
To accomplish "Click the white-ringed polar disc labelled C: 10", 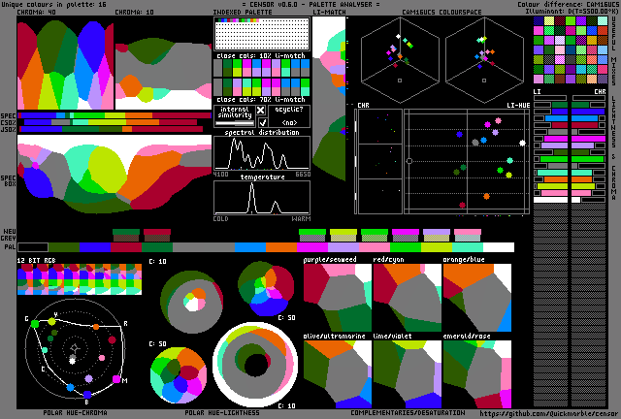I will (255, 365).
